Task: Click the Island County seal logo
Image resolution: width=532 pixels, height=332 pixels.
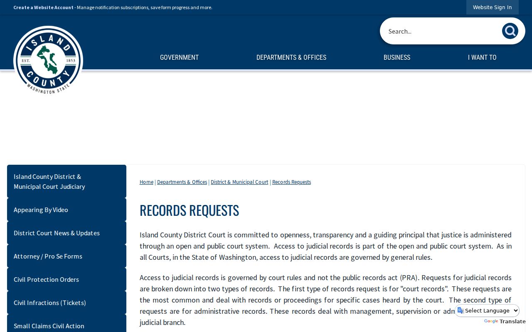Action: 48,60
